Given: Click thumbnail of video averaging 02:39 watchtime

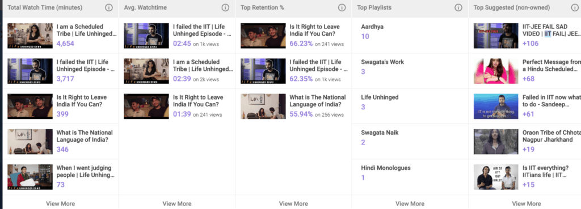Looking at the screenshot, I should click(146, 71).
